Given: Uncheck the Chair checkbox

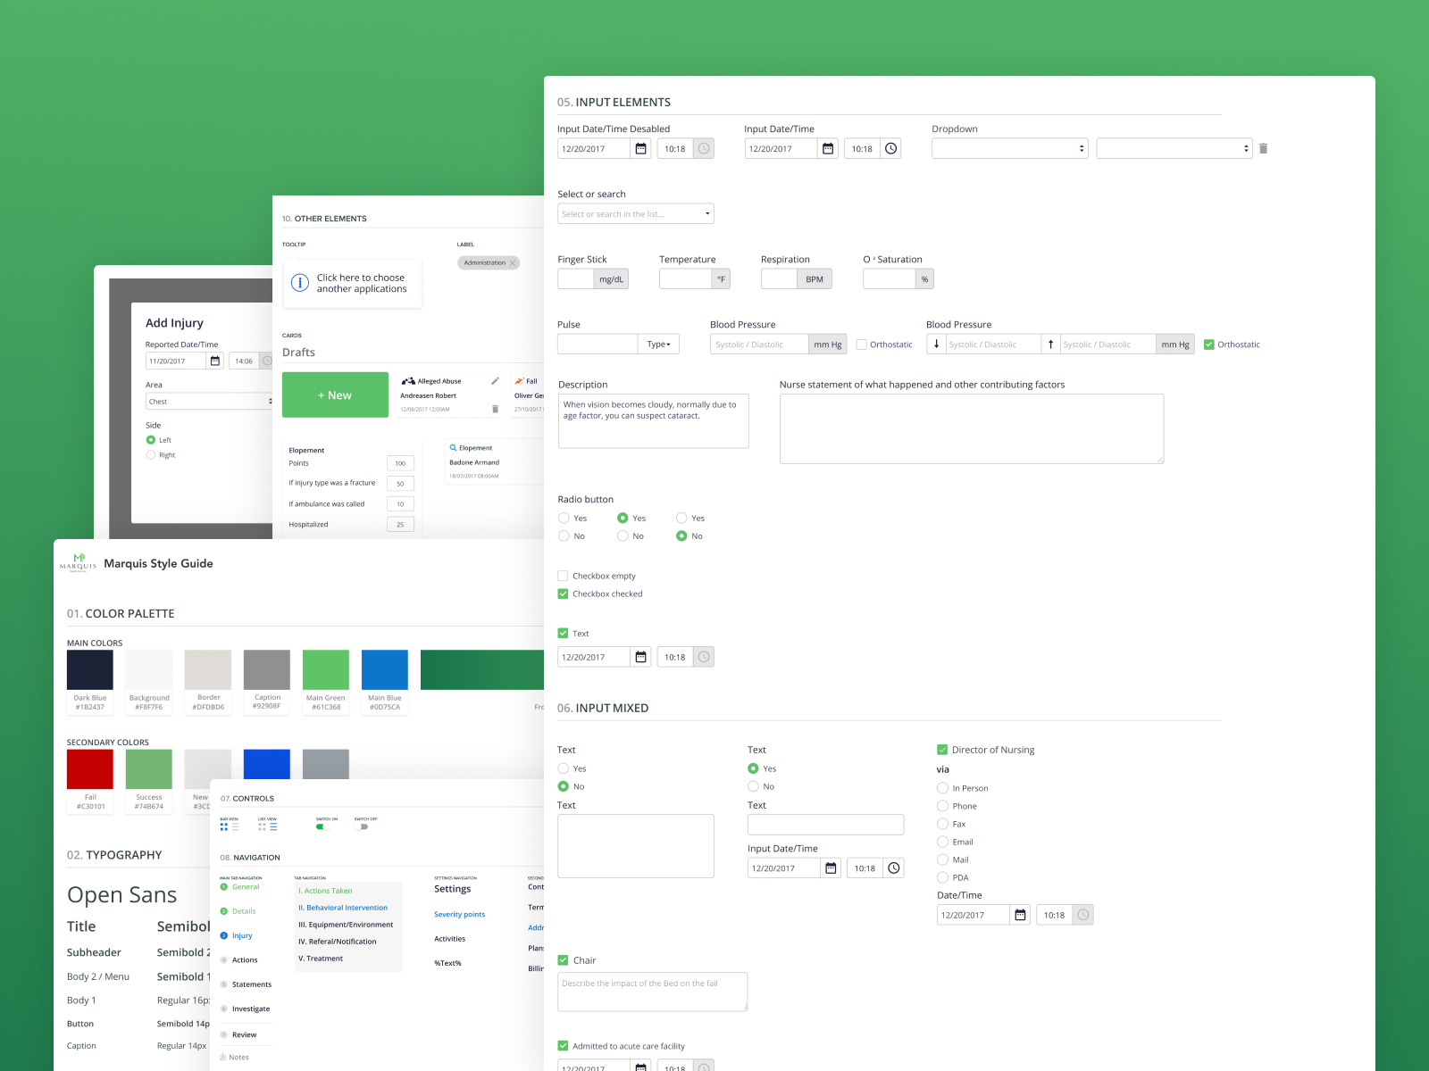Looking at the screenshot, I should 563,960.
